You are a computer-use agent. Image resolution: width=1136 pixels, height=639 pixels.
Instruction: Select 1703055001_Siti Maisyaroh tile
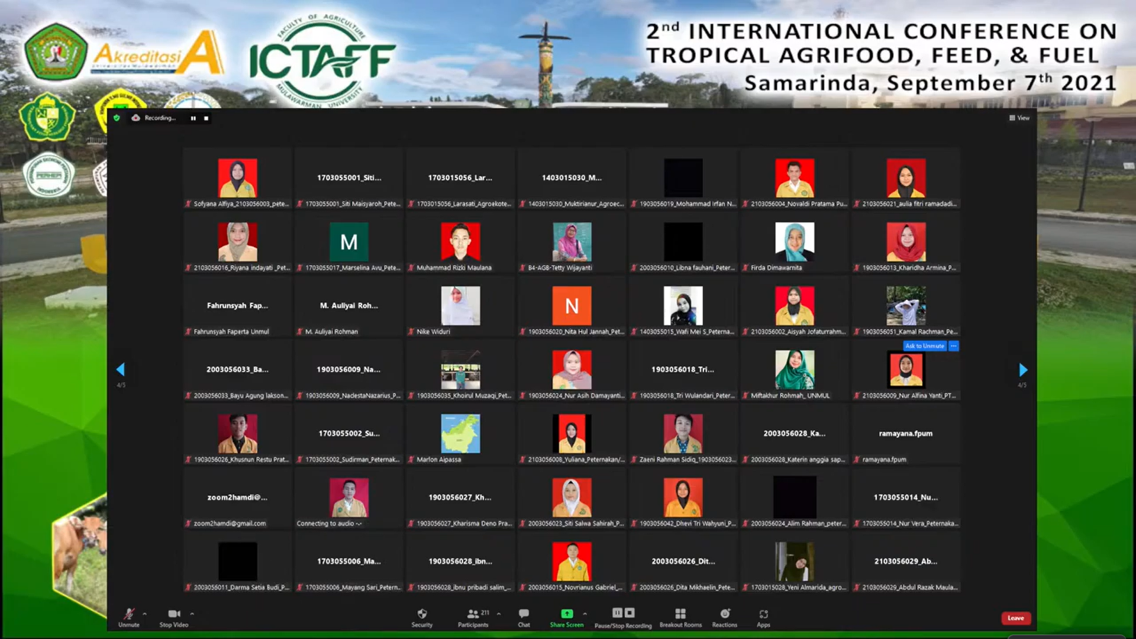(x=349, y=178)
